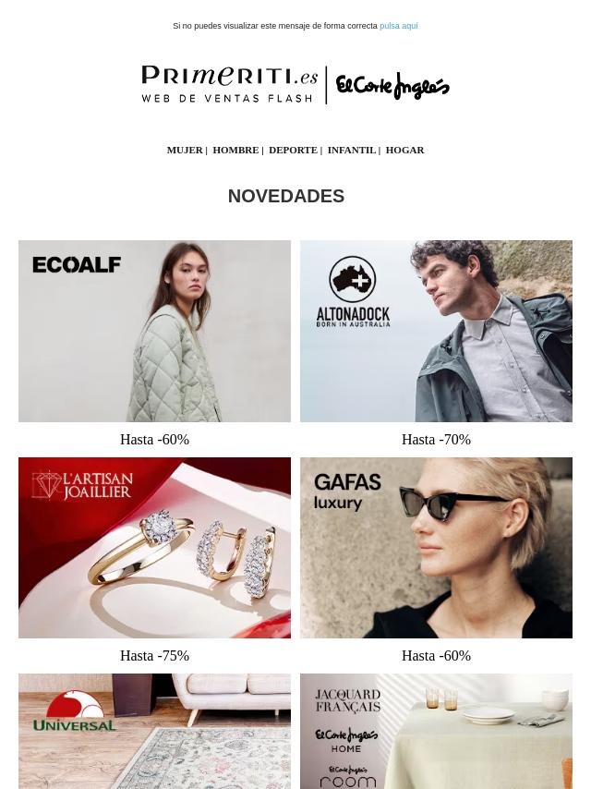Viewport: 591px width, 789px height.
Task: Click the El Corte Inglés header logo
Action: point(392,86)
